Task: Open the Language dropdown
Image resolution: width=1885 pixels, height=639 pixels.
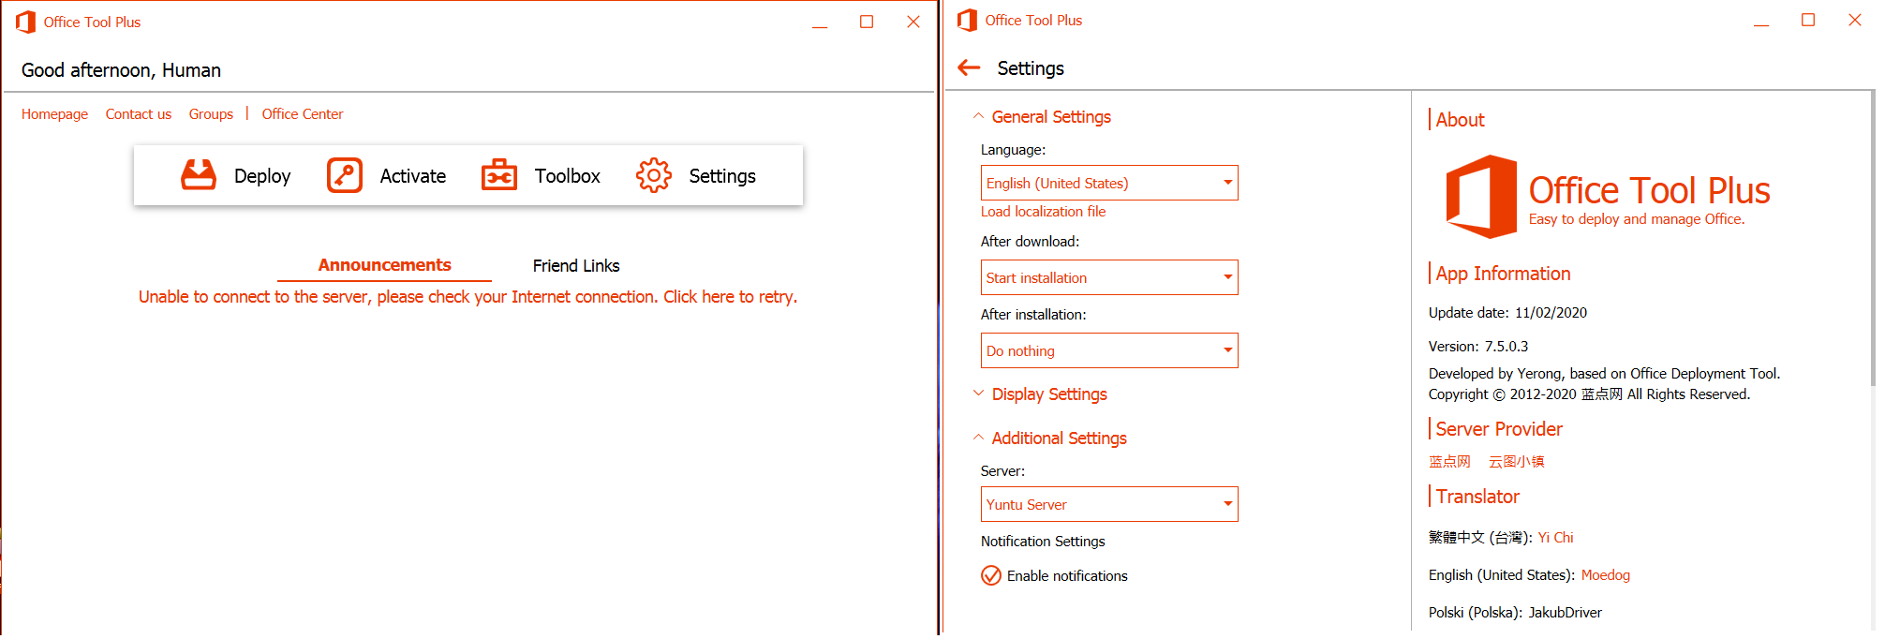Action: coord(1109,183)
